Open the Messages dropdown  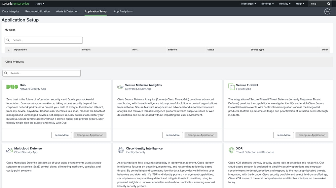[249, 4]
